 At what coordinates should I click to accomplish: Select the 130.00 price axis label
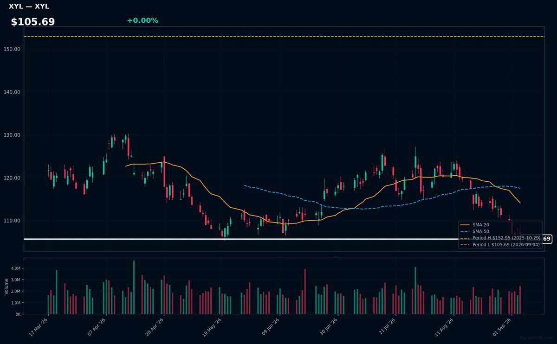(x=12, y=135)
